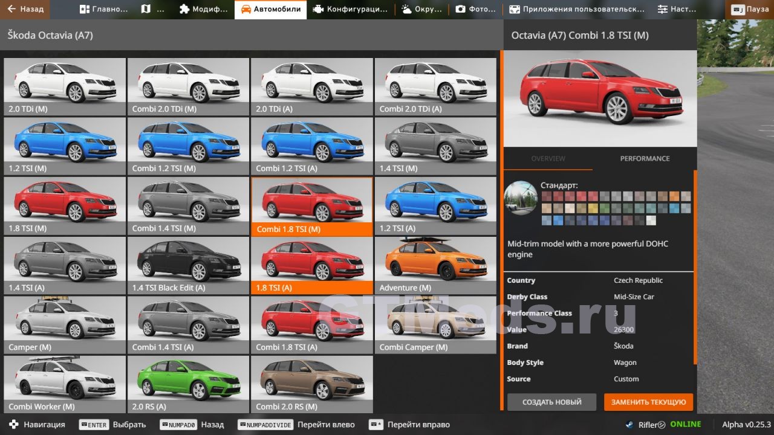Open the Главное меню tab
This screenshot has width=774, height=435.
(x=104, y=9)
